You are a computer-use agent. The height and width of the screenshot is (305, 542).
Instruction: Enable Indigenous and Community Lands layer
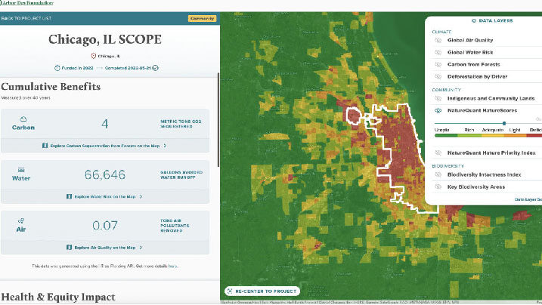coord(438,98)
